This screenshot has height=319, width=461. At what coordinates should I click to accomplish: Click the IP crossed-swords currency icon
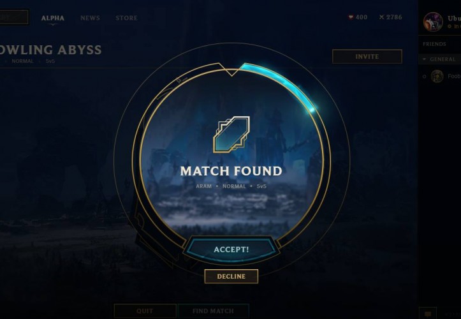(x=382, y=17)
